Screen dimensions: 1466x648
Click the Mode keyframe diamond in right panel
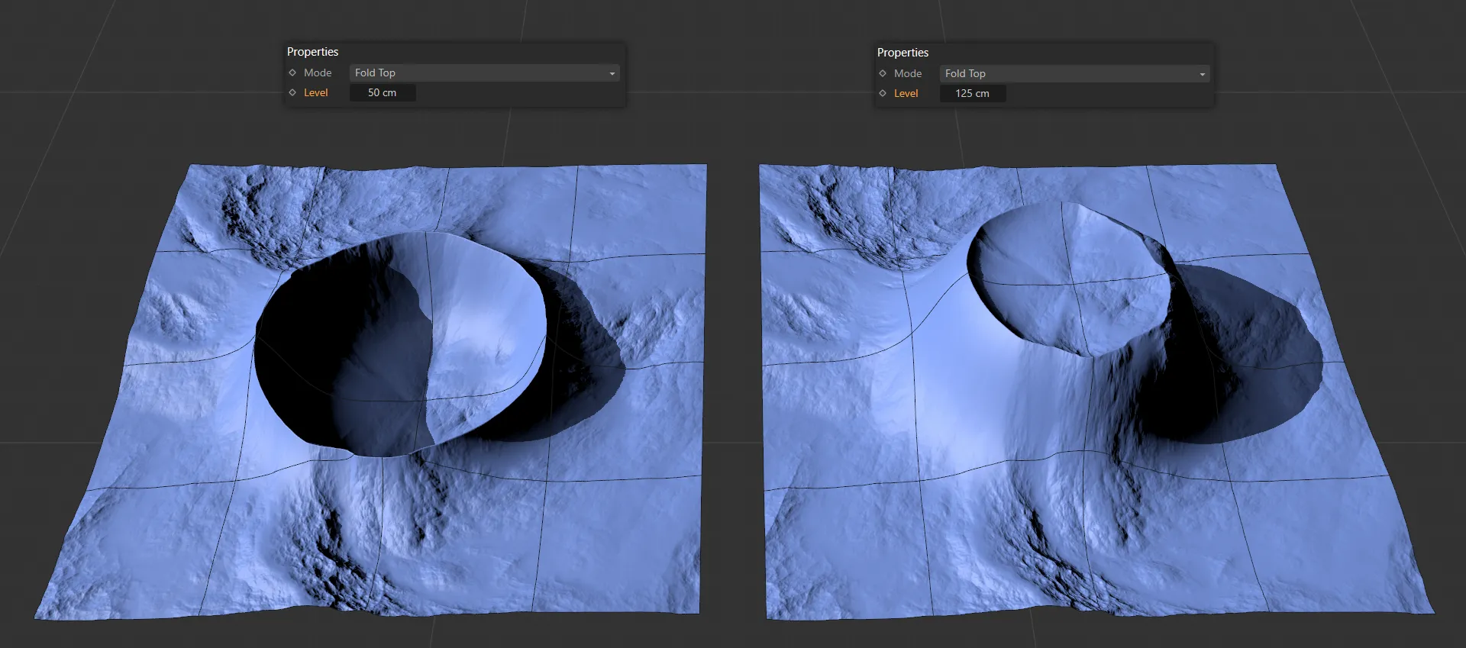click(883, 73)
